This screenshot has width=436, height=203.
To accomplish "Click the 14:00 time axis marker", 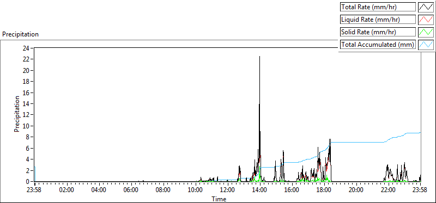I will (260, 190).
